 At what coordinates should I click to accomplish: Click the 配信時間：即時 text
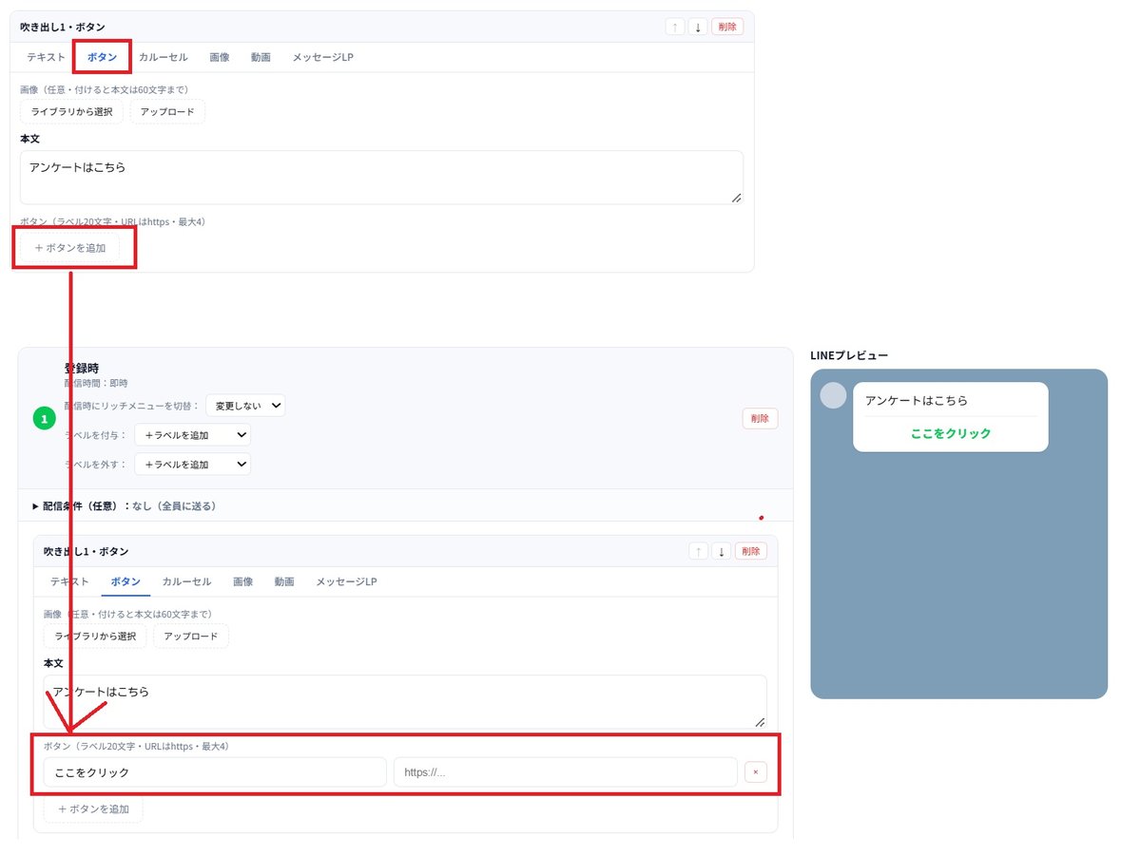[96, 383]
